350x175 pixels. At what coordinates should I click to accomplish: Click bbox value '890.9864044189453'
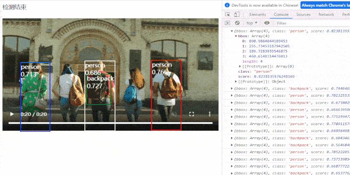267,41
